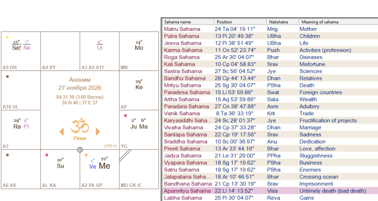Click the left orange arrow beside Om symbol
Image resolution: width=378 pixels, height=201 pixels.
(62, 132)
